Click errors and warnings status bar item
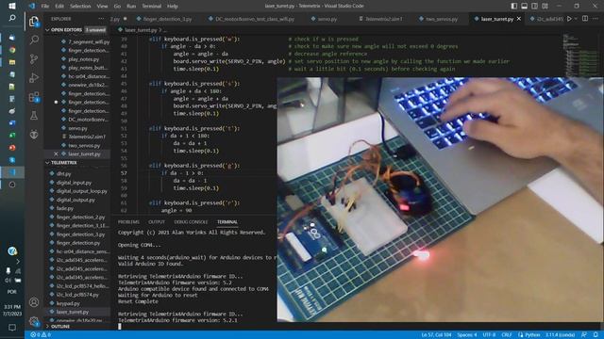Screen dimensions: 604x339 tap(41, 335)
